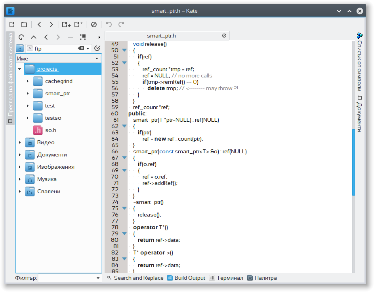Expand the testso folder

click(x=28, y=118)
